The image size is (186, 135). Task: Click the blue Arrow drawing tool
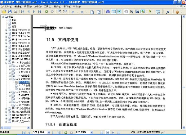[168, 12]
